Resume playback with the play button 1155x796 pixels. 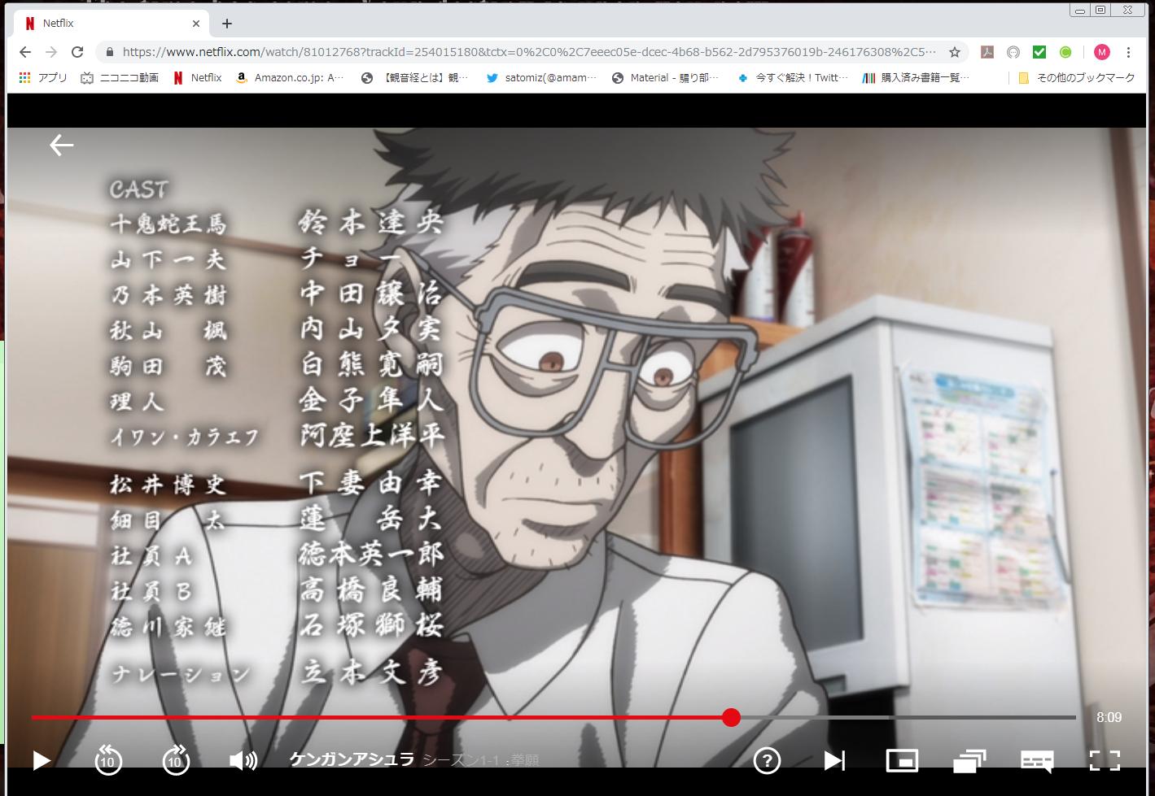42,761
